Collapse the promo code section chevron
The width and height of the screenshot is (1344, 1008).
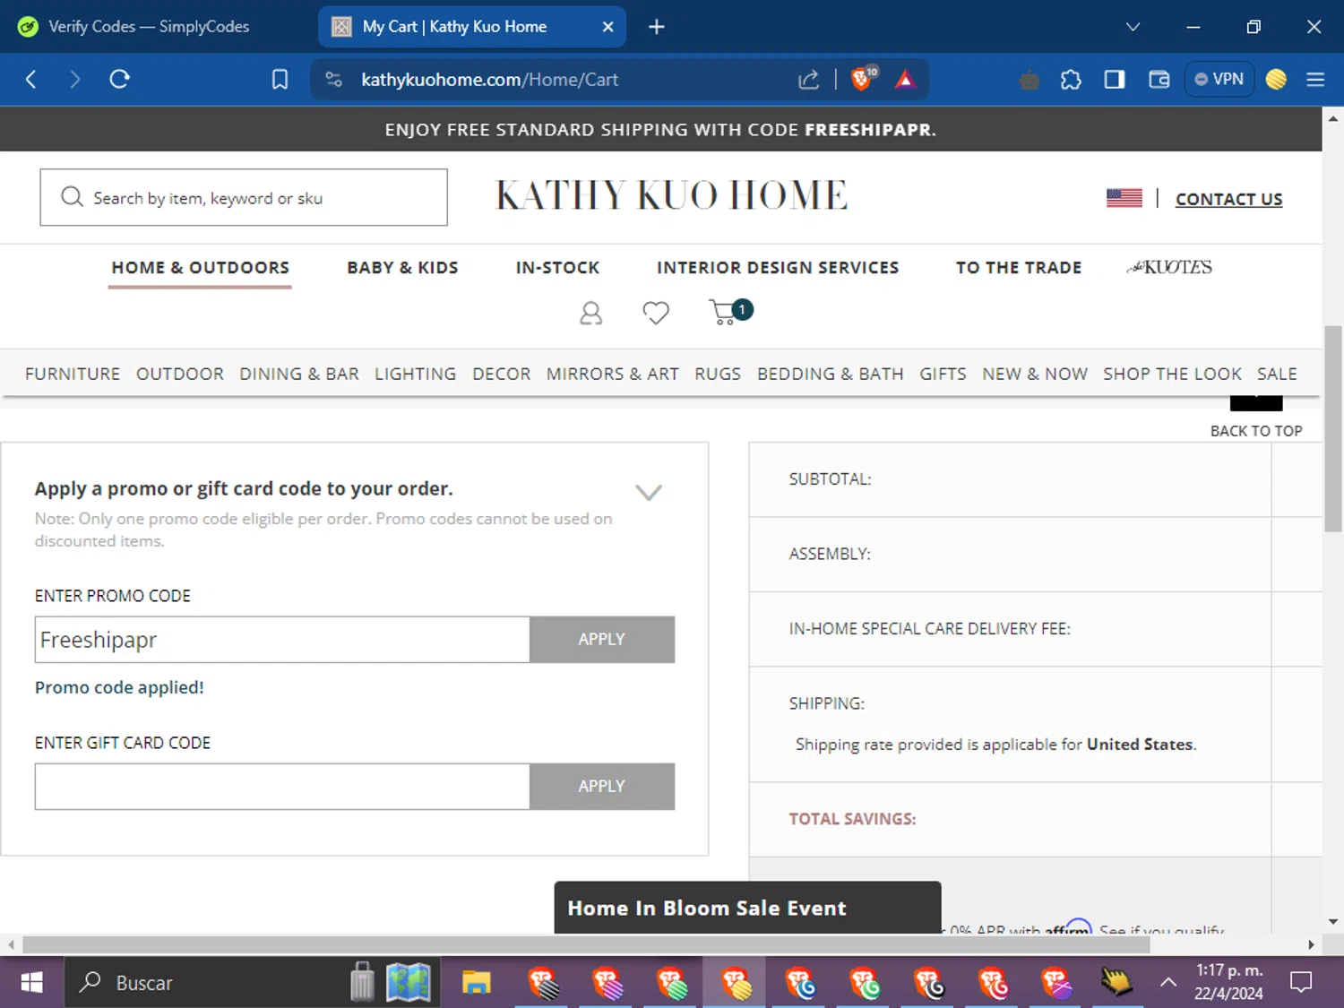[648, 492]
